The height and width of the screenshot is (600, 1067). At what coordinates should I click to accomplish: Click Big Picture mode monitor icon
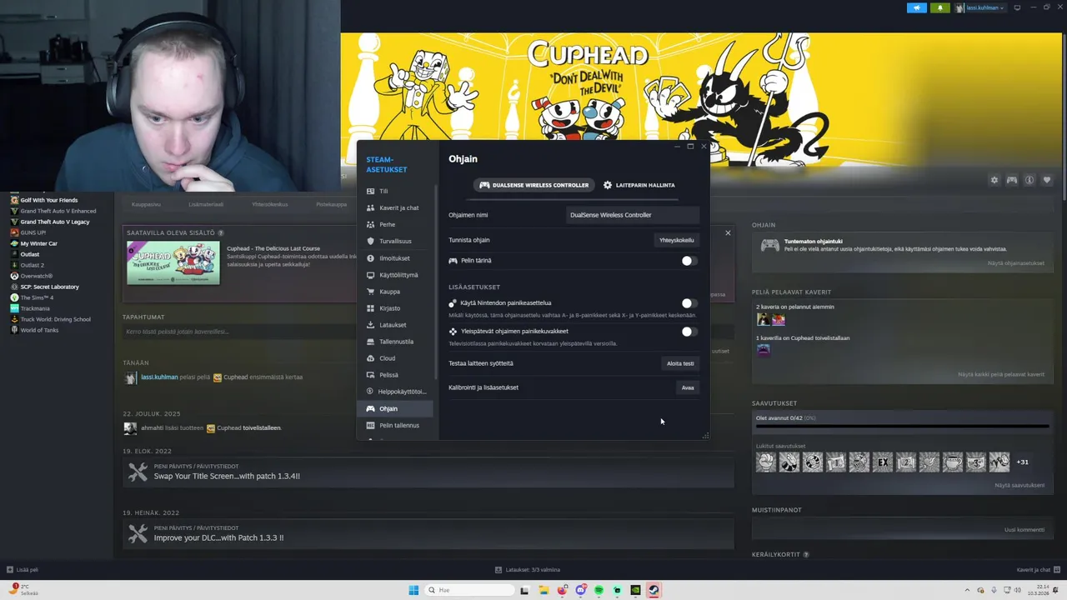(x=1017, y=7)
